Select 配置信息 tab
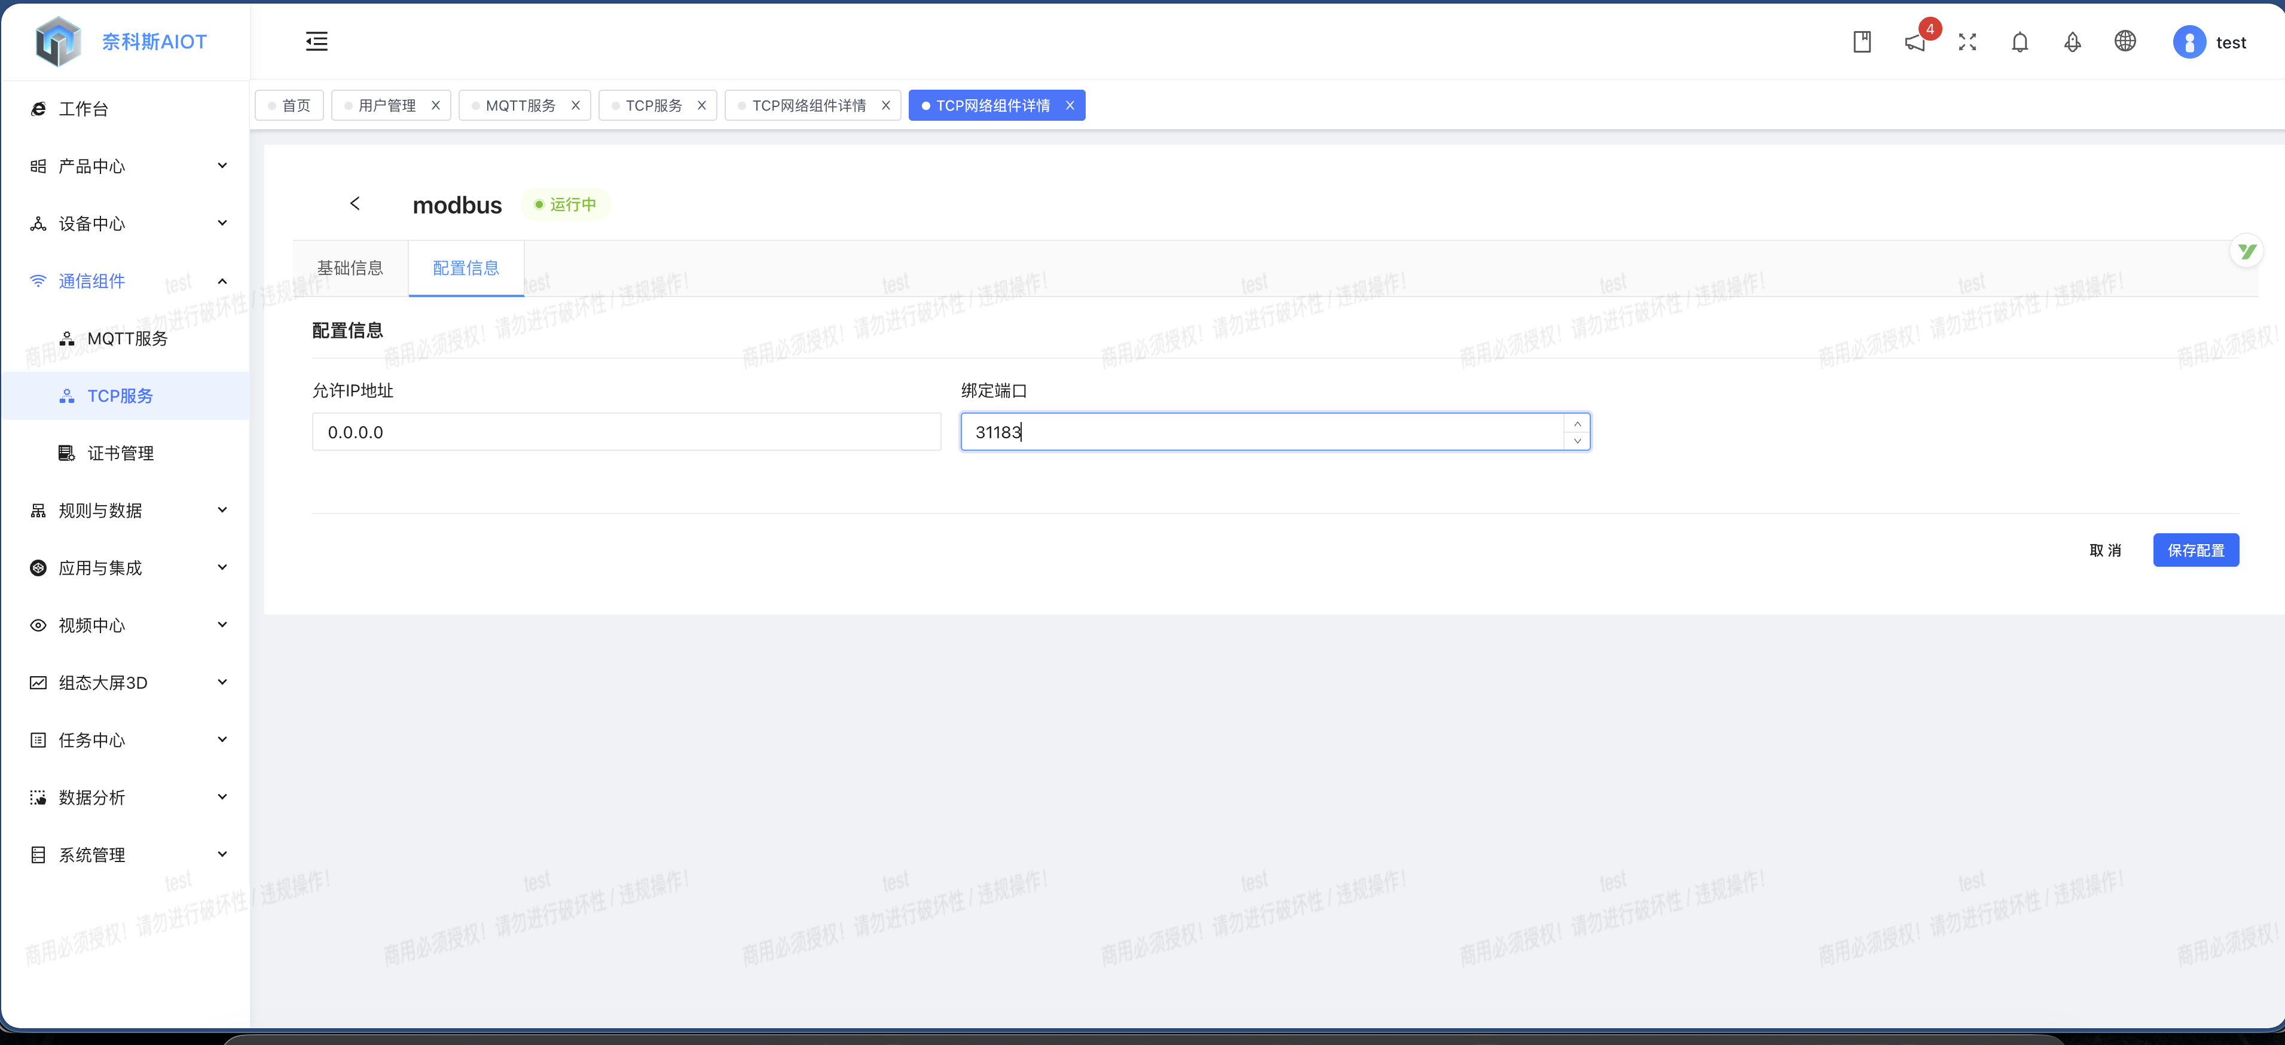This screenshot has height=1045, width=2285. [x=466, y=268]
